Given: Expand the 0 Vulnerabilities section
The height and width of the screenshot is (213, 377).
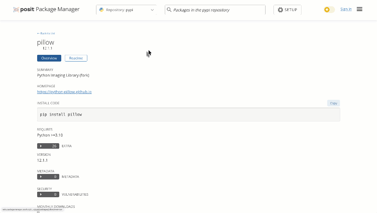Looking at the screenshot, I should coord(48,194).
